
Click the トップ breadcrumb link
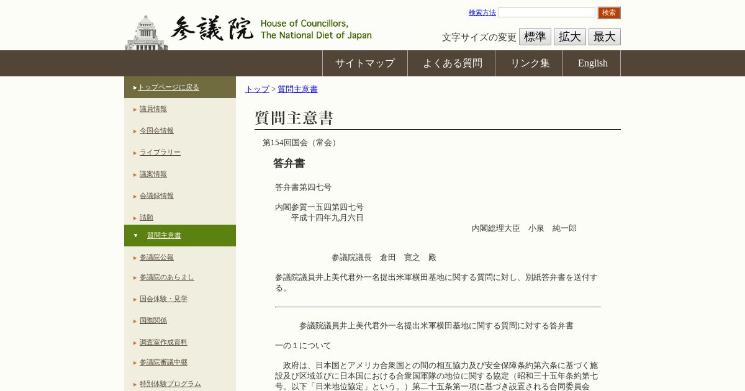coord(257,89)
